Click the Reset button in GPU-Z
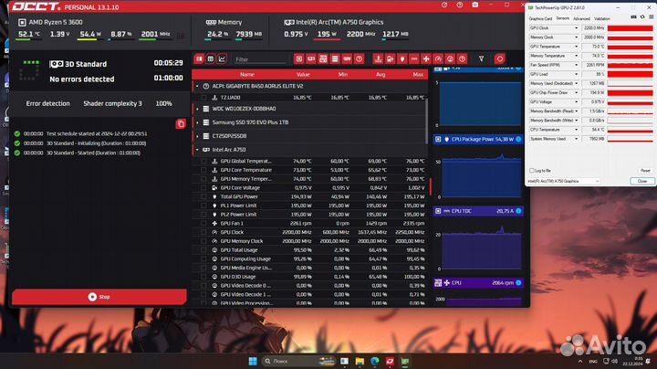Viewport: 657px width, 369px height. click(645, 171)
